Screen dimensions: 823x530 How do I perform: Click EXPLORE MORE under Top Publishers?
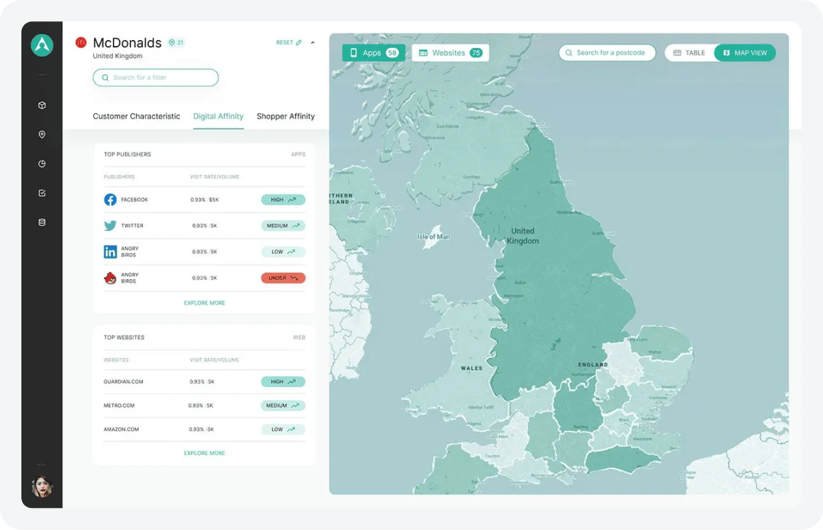(204, 303)
